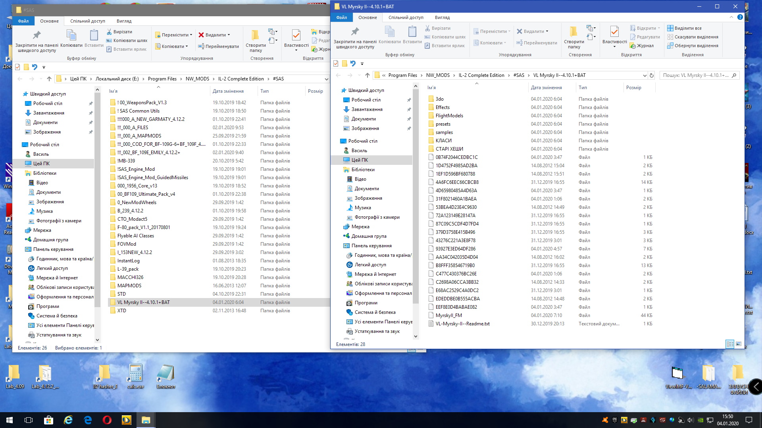The height and width of the screenshot is (428, 762).
Task: Open the Opera browser from the taskbar
Action: pos(107,420)
